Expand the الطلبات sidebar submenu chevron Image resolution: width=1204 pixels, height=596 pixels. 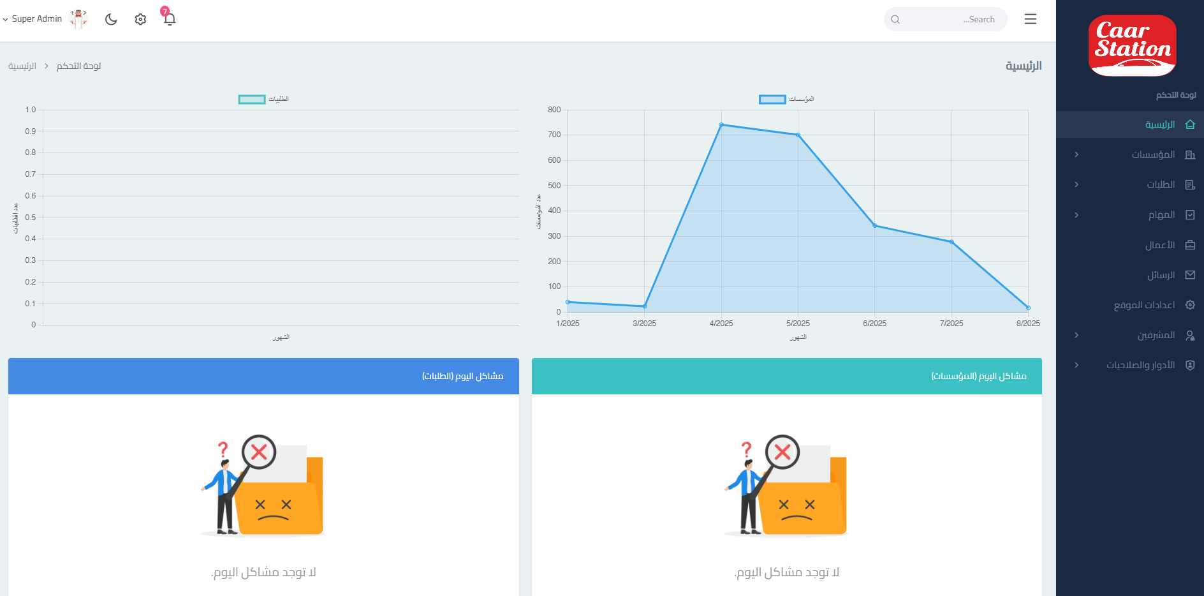[x=1076, y=184]
